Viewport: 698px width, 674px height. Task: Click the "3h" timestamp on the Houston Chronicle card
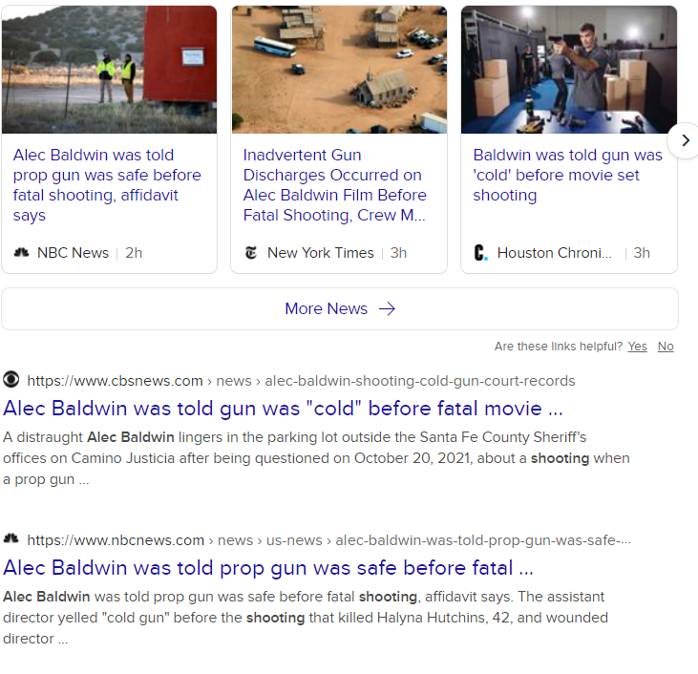tap(642, 252)
